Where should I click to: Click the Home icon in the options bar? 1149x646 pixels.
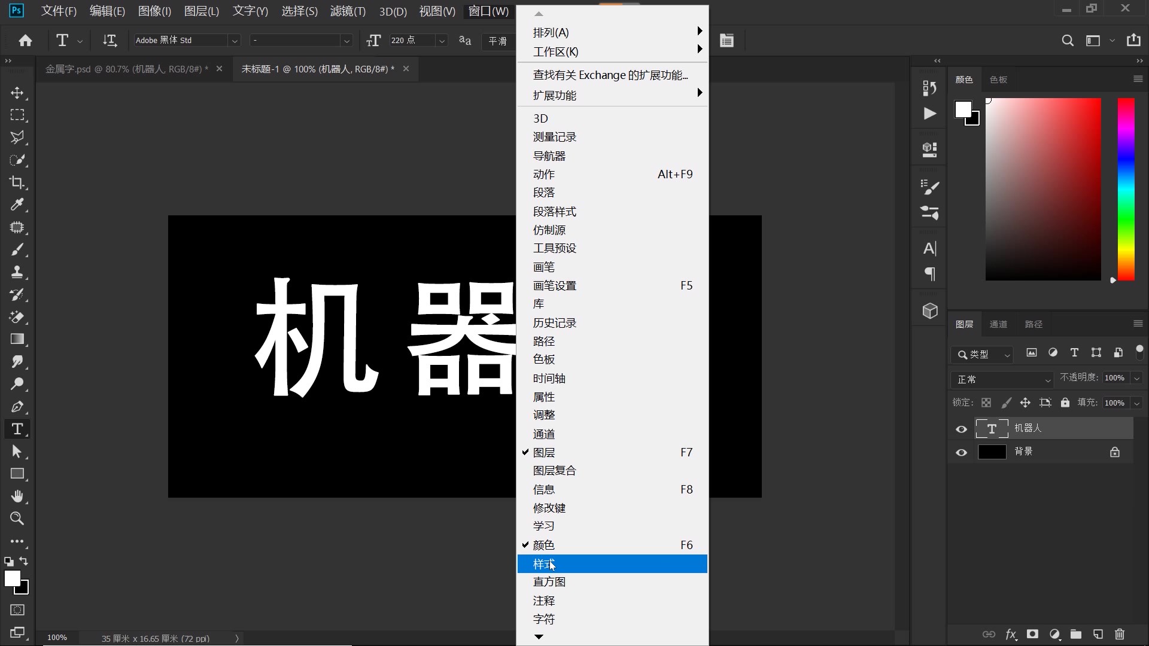click(x=25, y=40)
